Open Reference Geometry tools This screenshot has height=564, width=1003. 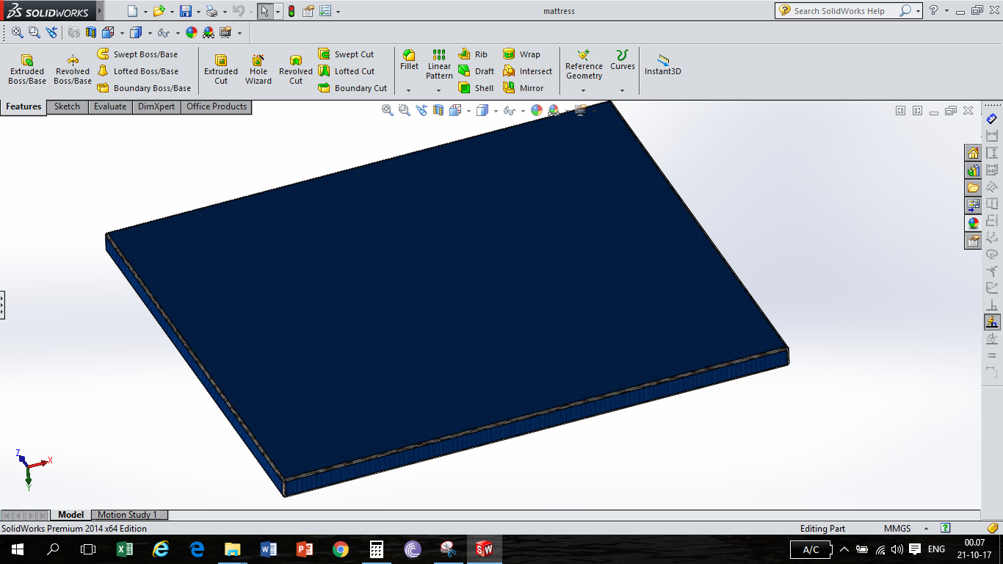[x=584, y=65]
